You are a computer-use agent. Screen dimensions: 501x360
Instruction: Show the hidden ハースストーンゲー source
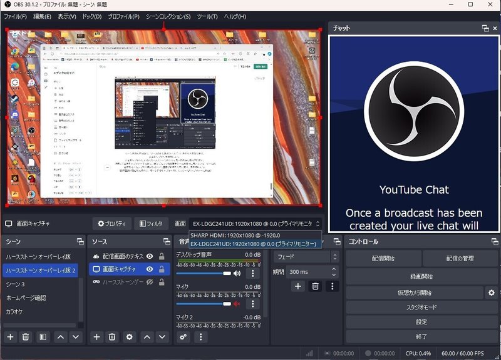tap(150, 282)
